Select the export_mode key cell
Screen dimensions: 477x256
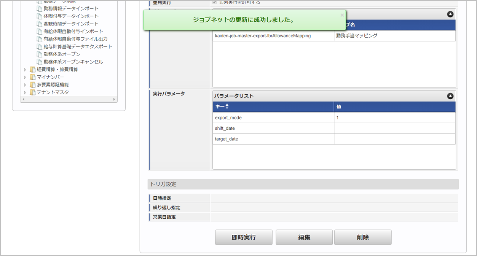(273, 118)
